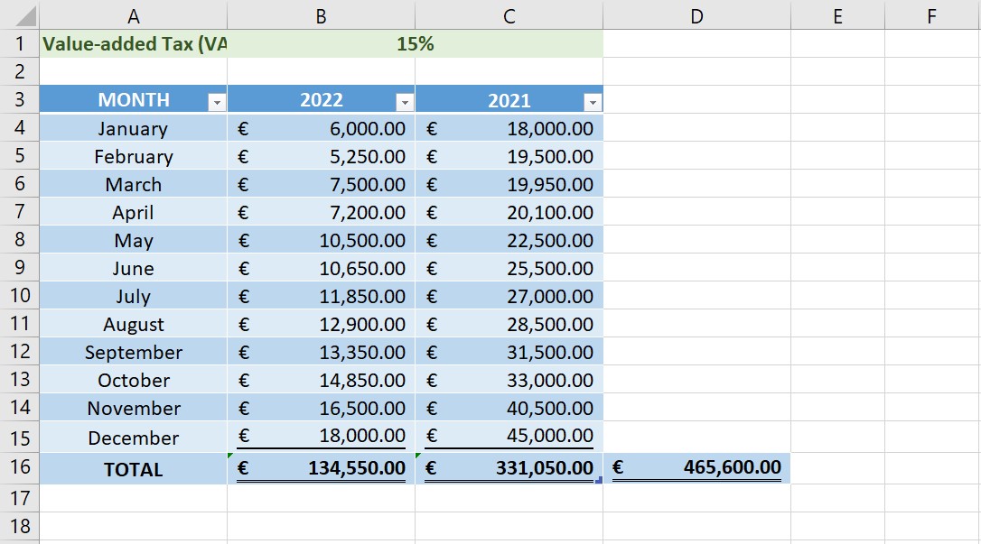Image resolution: width=981 pixels, height=544 pixels.
Task: Select the 465,600.00 grand total cell
Action: (697, 468)
